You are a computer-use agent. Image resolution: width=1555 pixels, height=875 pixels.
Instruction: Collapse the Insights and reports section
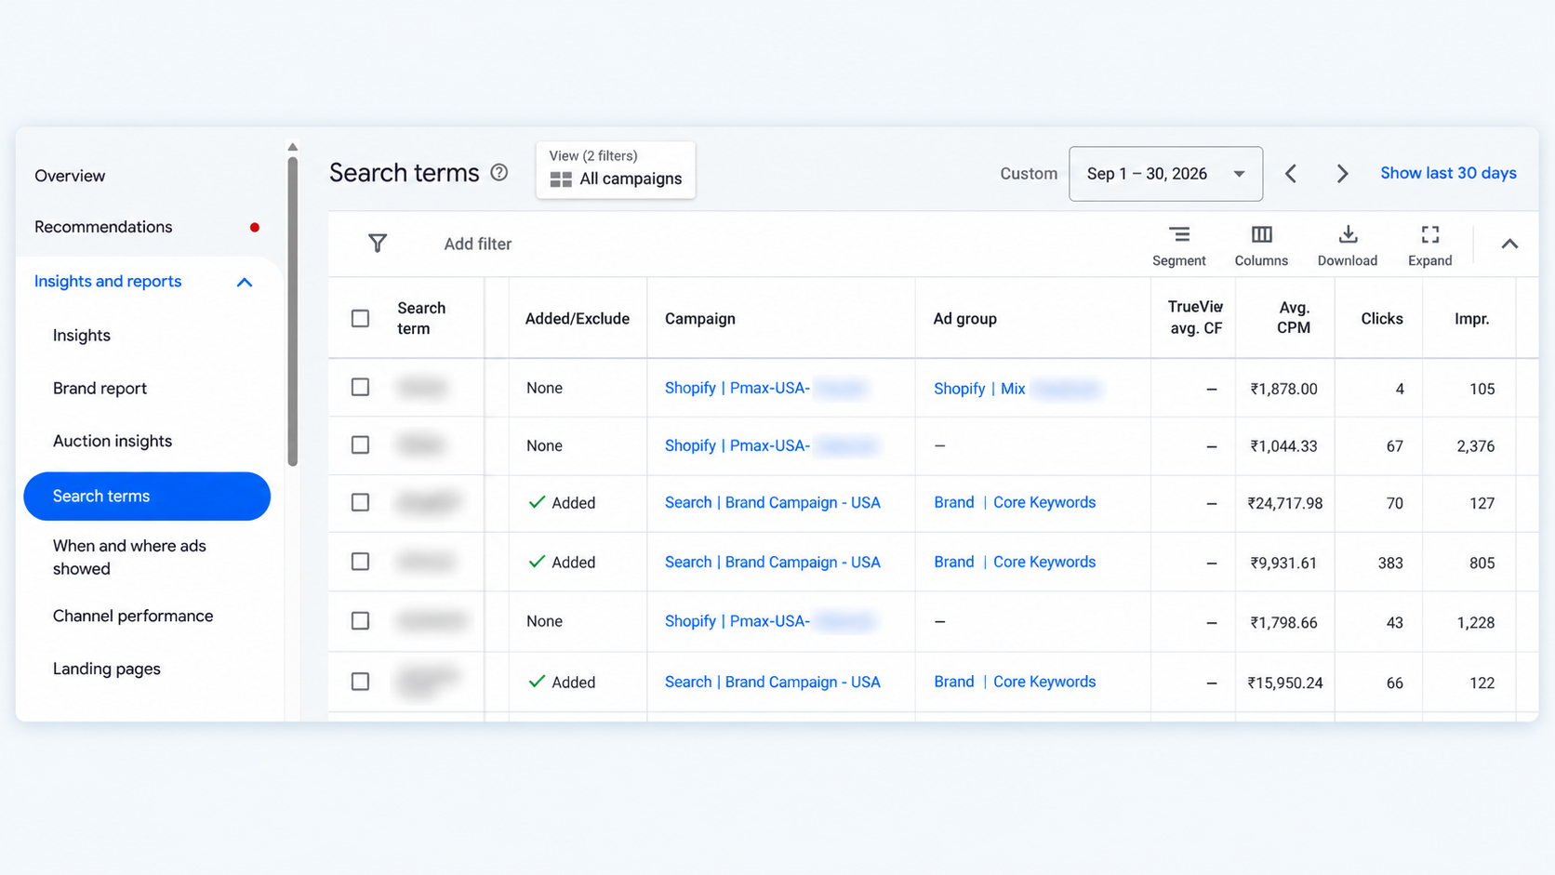coord(245,282)
